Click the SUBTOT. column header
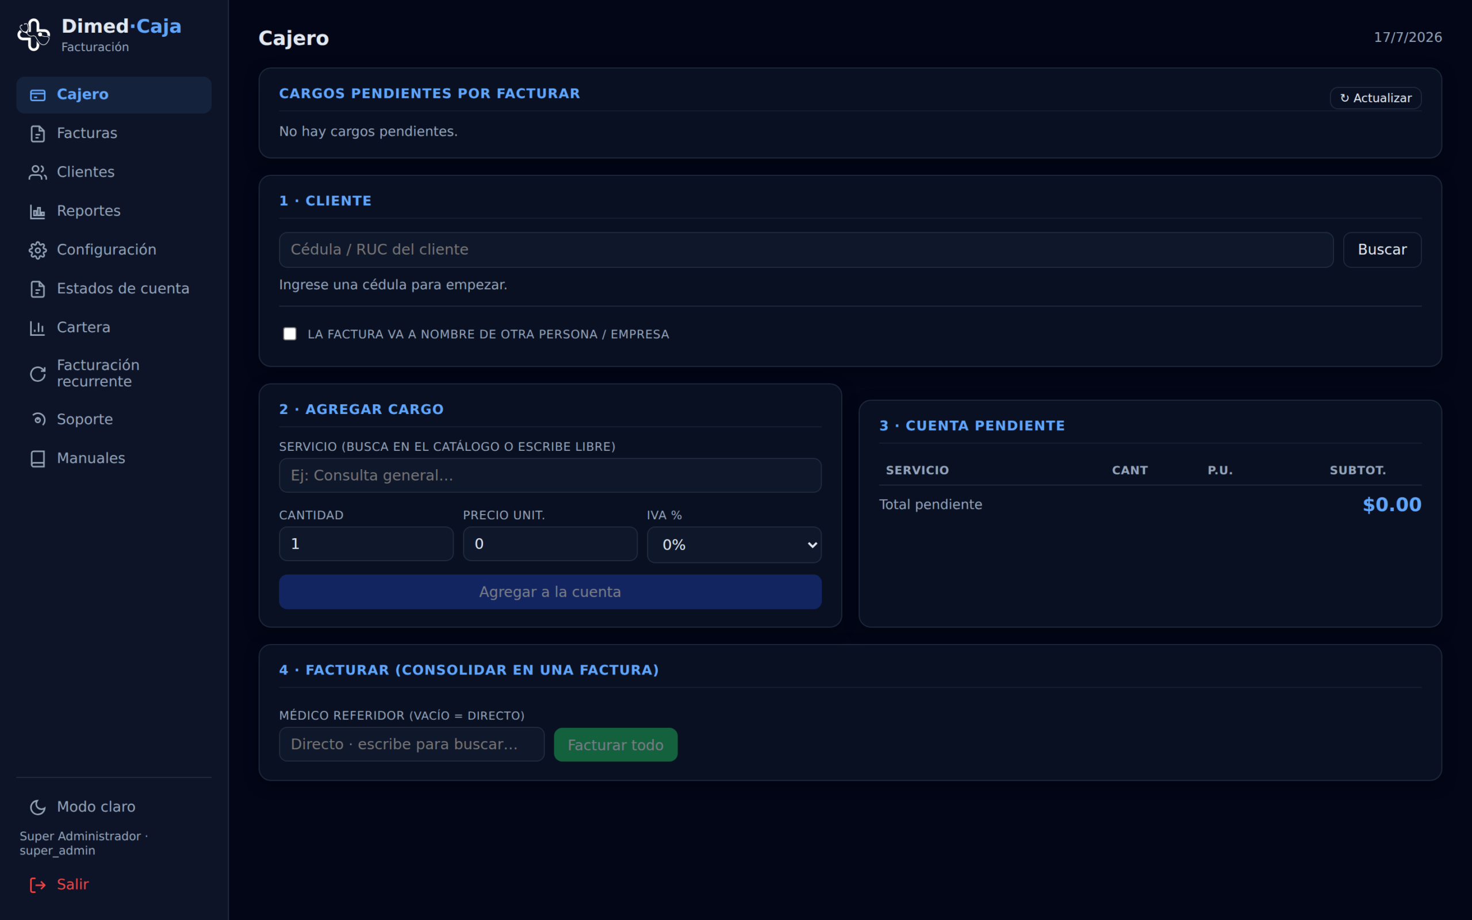1472x920 pixels. (1358, 470)
